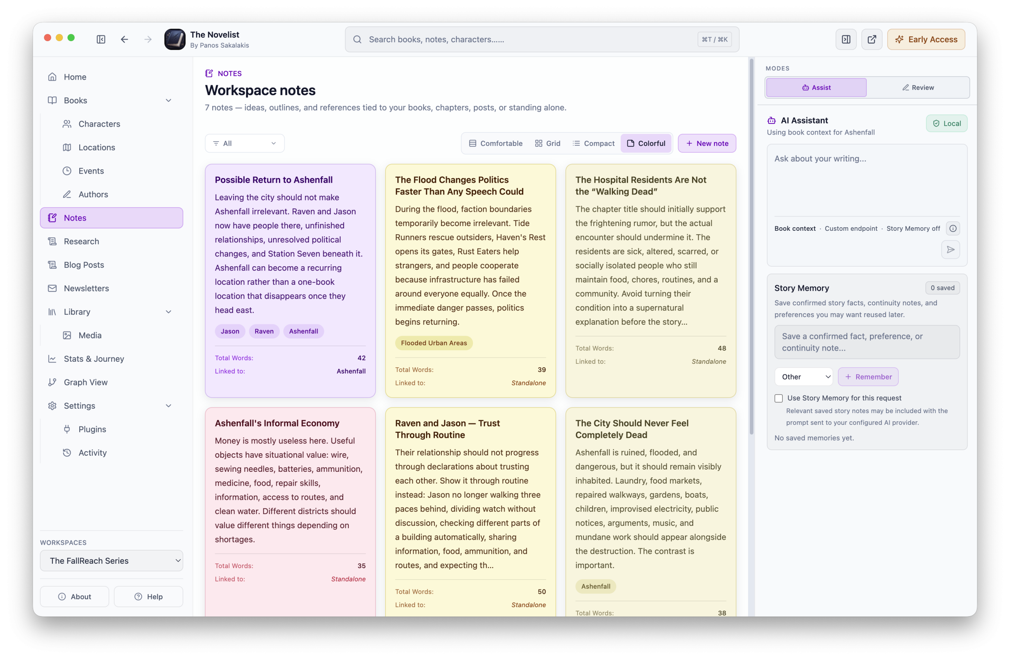This screenshot has height=660, width=1010.
Task: Click the Story Memory info icon
Action: 953,228
